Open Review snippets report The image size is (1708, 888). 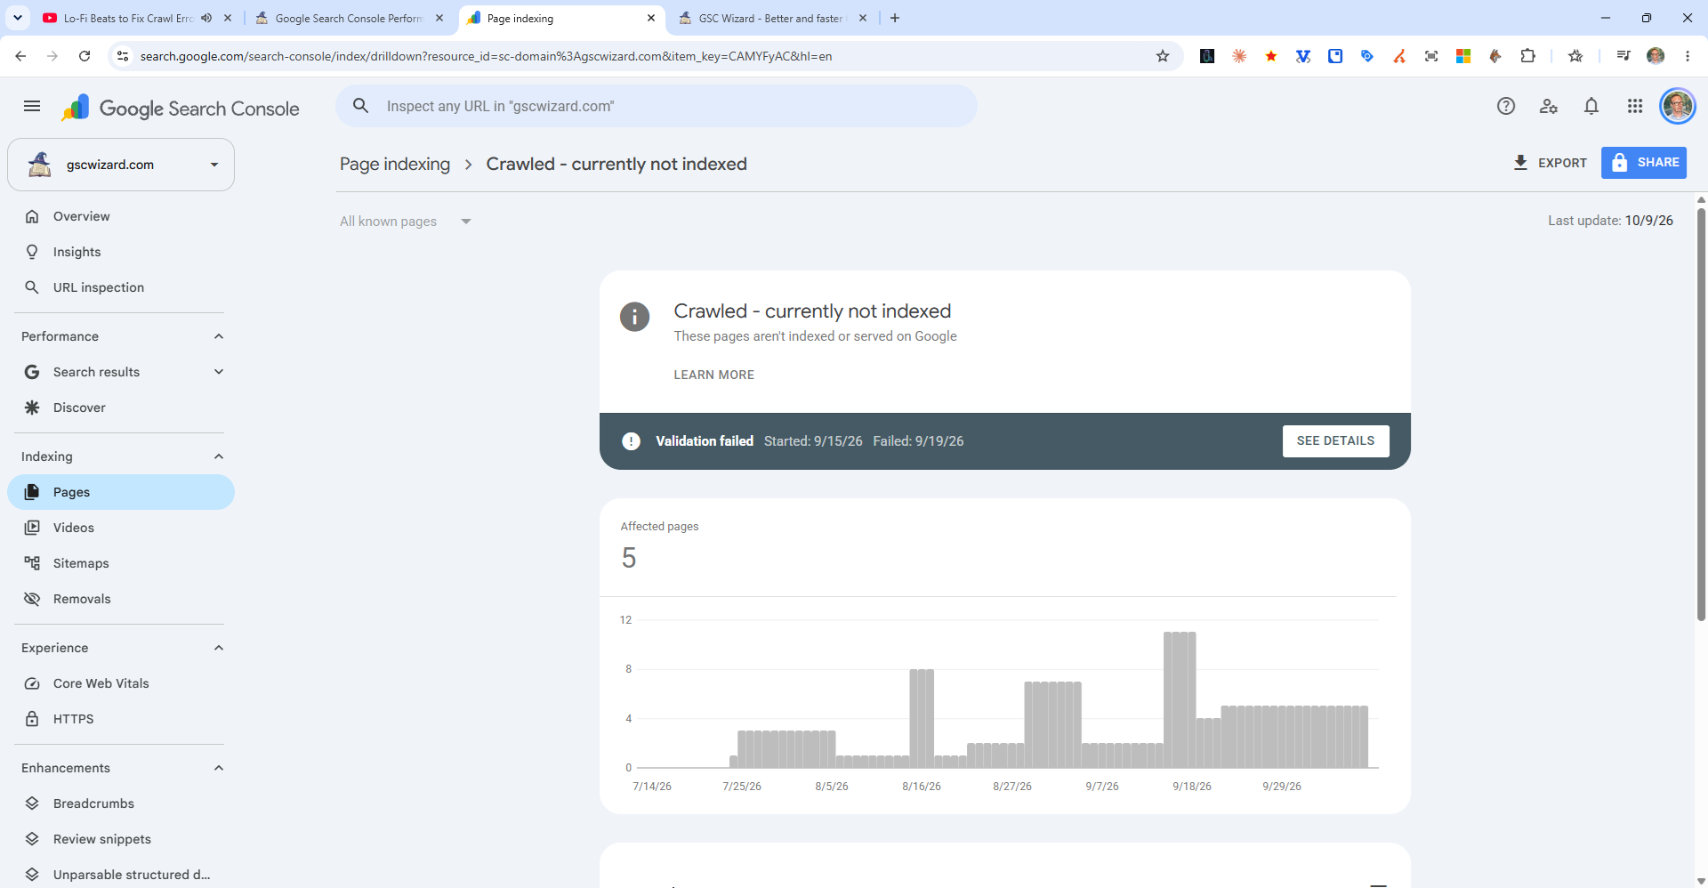tap(121, 839)
